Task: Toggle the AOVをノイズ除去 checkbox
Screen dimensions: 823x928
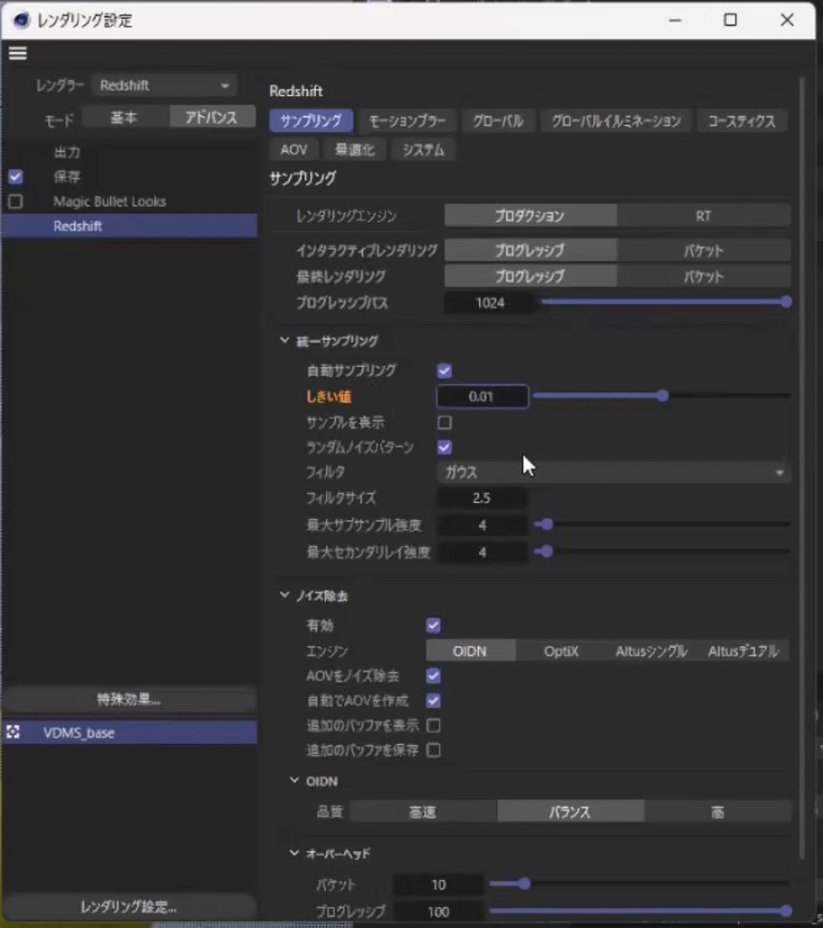Action: (434, 676)
